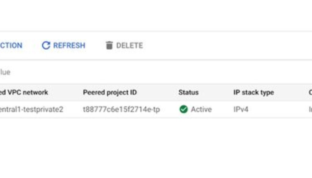Click the cut-off cell at row's right edge
312x178 pixels.
(x=310, y=109)
